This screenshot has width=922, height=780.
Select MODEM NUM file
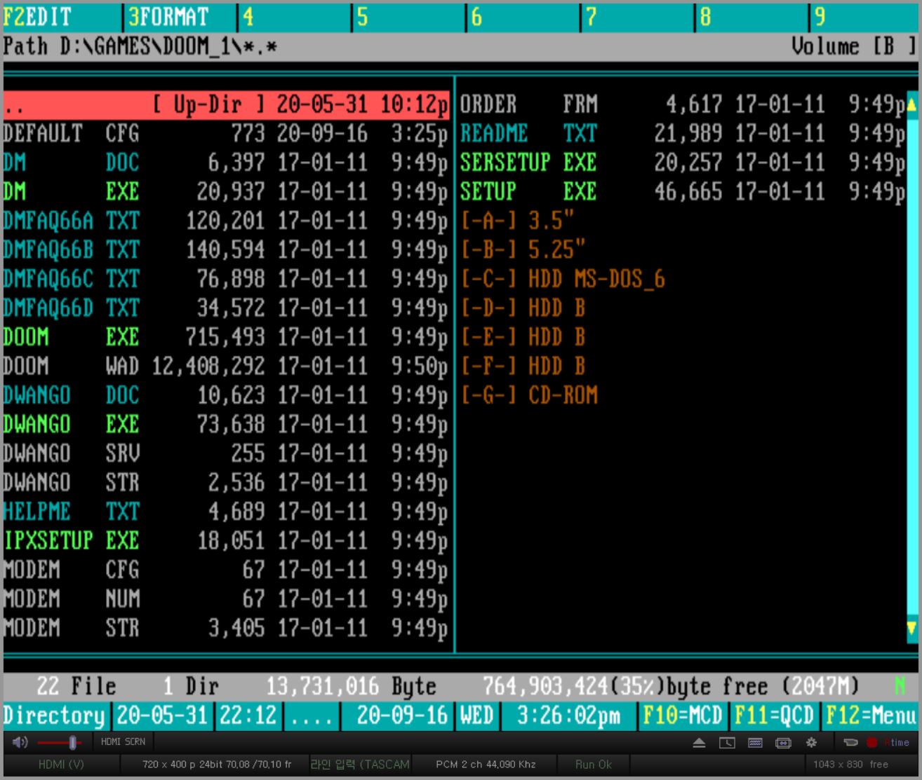pyautogui.click(x=226, y=598)
